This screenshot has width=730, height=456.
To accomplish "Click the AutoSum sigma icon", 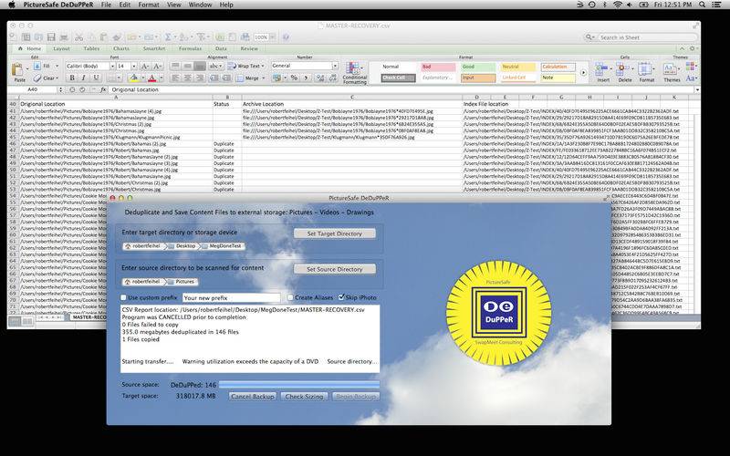I will coord(168,37).
